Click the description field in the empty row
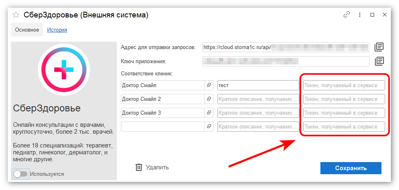Image resolution: width=399 pixels, height=190 pixels. [258, 126]
